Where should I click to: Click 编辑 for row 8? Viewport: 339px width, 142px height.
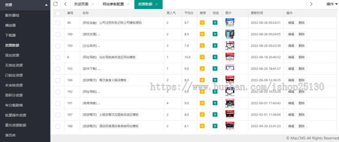[291, 57]
